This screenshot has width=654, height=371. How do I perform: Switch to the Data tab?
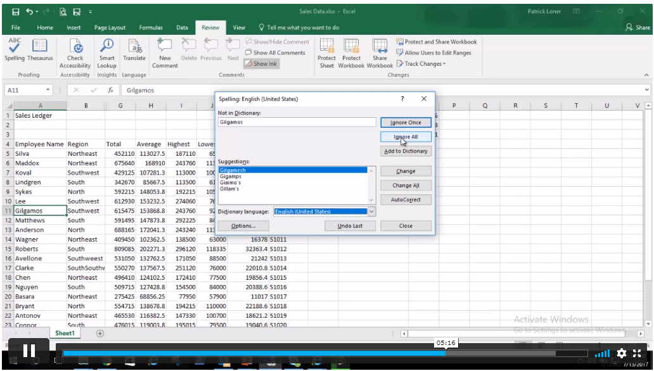pyautogui.click(x=182, y=27)
